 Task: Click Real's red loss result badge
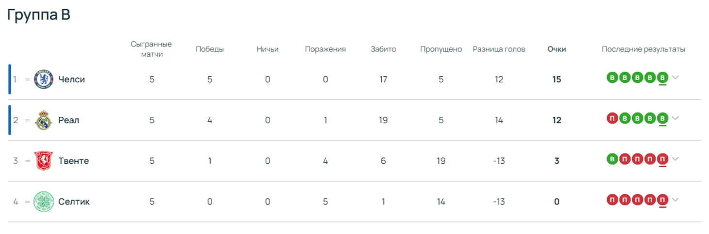tap(612, 118)
